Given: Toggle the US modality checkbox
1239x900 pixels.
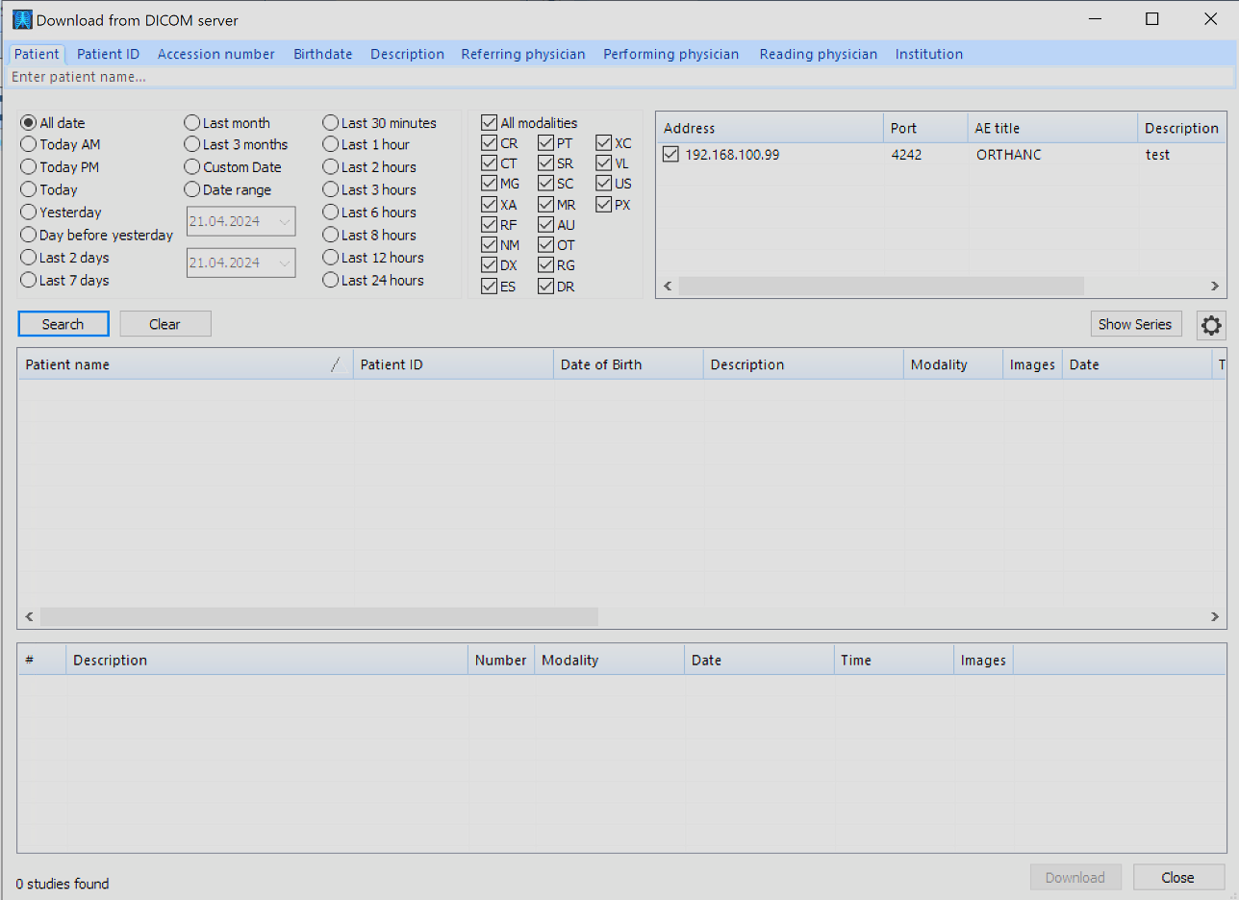Looking at the screenshot, I should [x=604, y=183].
